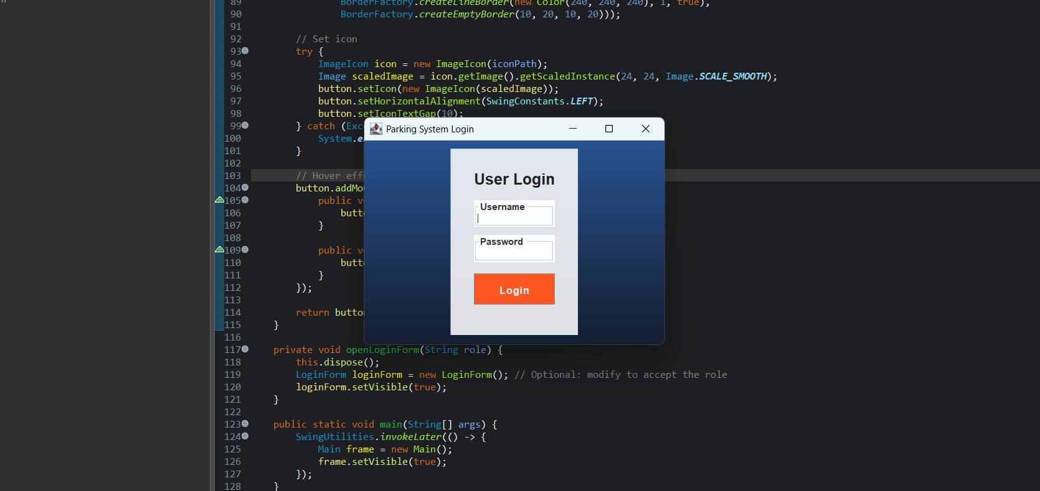Click the Username input field
Viewport: 1040px width, 491px height.
pos(514,218)
